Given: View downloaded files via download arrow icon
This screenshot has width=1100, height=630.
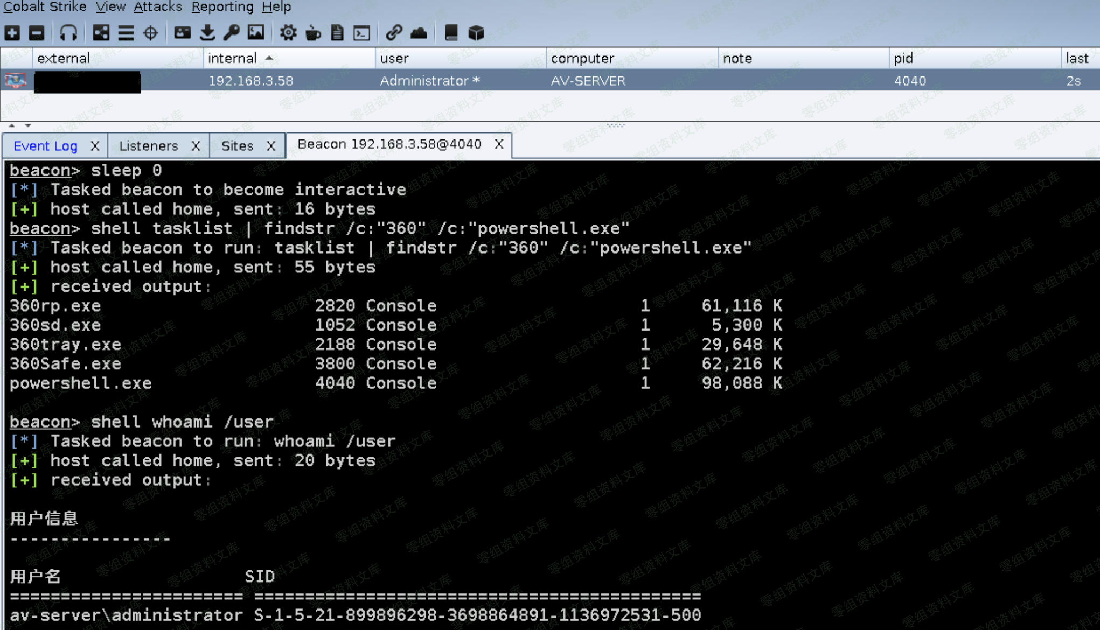Looking at the screenshot, I should click(x=207, y=33).
